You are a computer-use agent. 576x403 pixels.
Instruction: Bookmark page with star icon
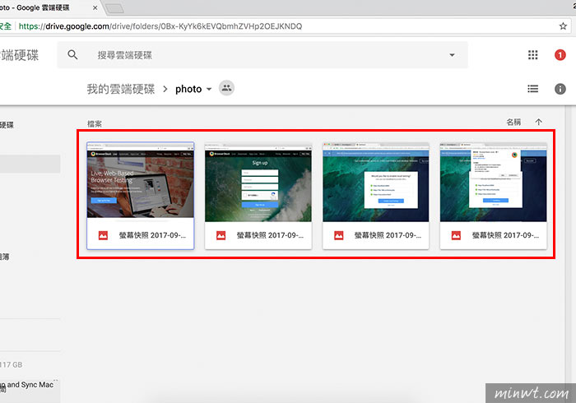[x=563, y=26]
